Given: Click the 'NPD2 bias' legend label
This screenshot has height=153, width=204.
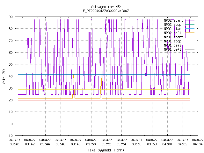Looking at the screenshot, I should 172,29.
